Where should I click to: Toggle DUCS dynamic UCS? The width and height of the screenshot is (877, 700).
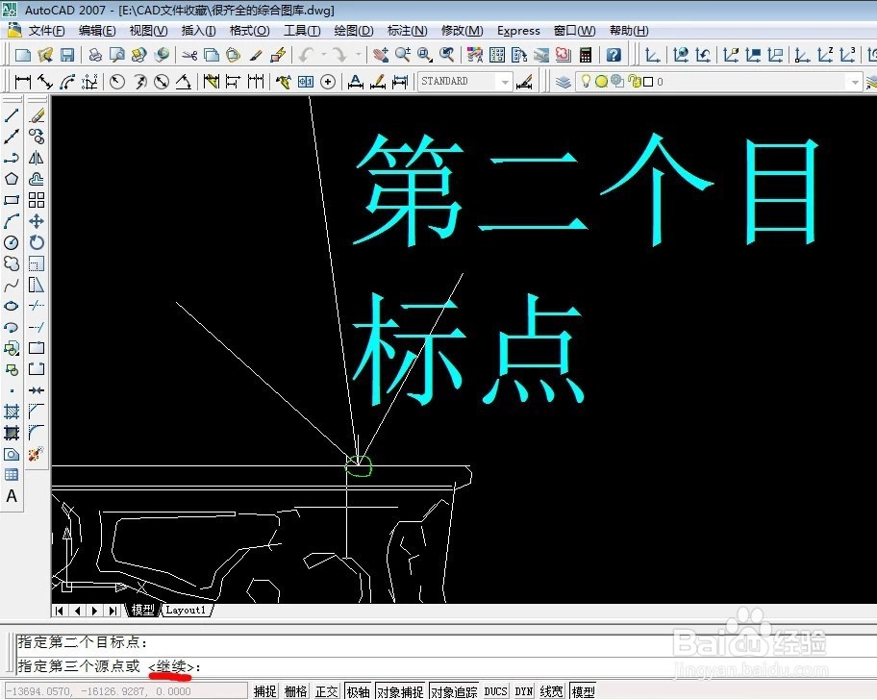(x=495, y=691)
